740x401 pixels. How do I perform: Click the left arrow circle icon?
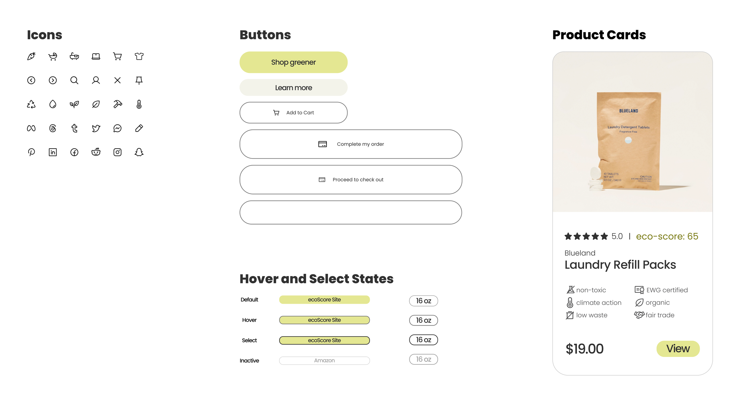coord(31,80)
